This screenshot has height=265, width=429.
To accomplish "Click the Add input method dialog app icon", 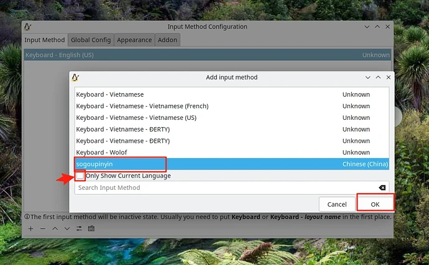I will (x=76, y=78).
